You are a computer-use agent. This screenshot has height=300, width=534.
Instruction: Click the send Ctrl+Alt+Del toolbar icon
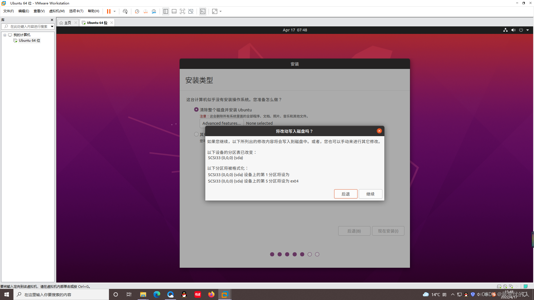click(x=125, y=11)
